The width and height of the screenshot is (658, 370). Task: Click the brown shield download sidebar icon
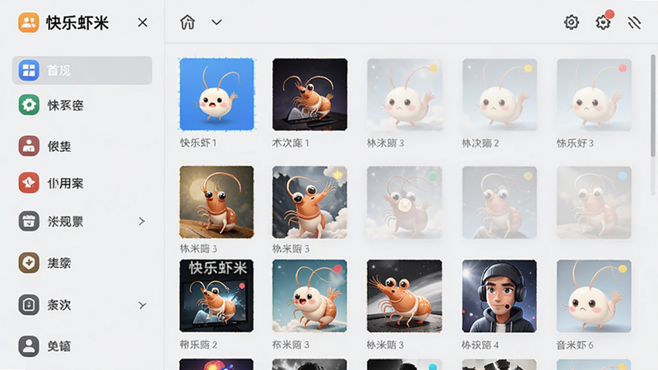coord(29,262)
